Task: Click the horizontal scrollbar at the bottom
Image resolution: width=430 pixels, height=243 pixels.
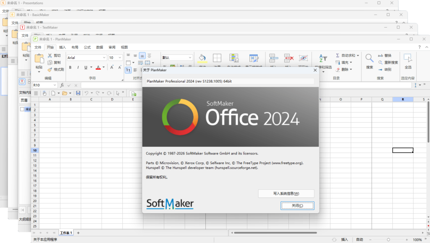Action: (275, 233)
